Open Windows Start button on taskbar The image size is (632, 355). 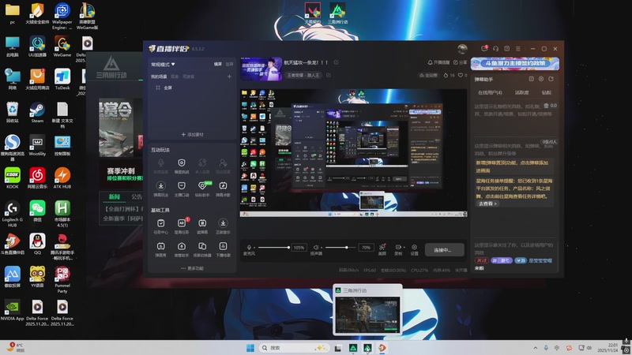pos(250,348)
